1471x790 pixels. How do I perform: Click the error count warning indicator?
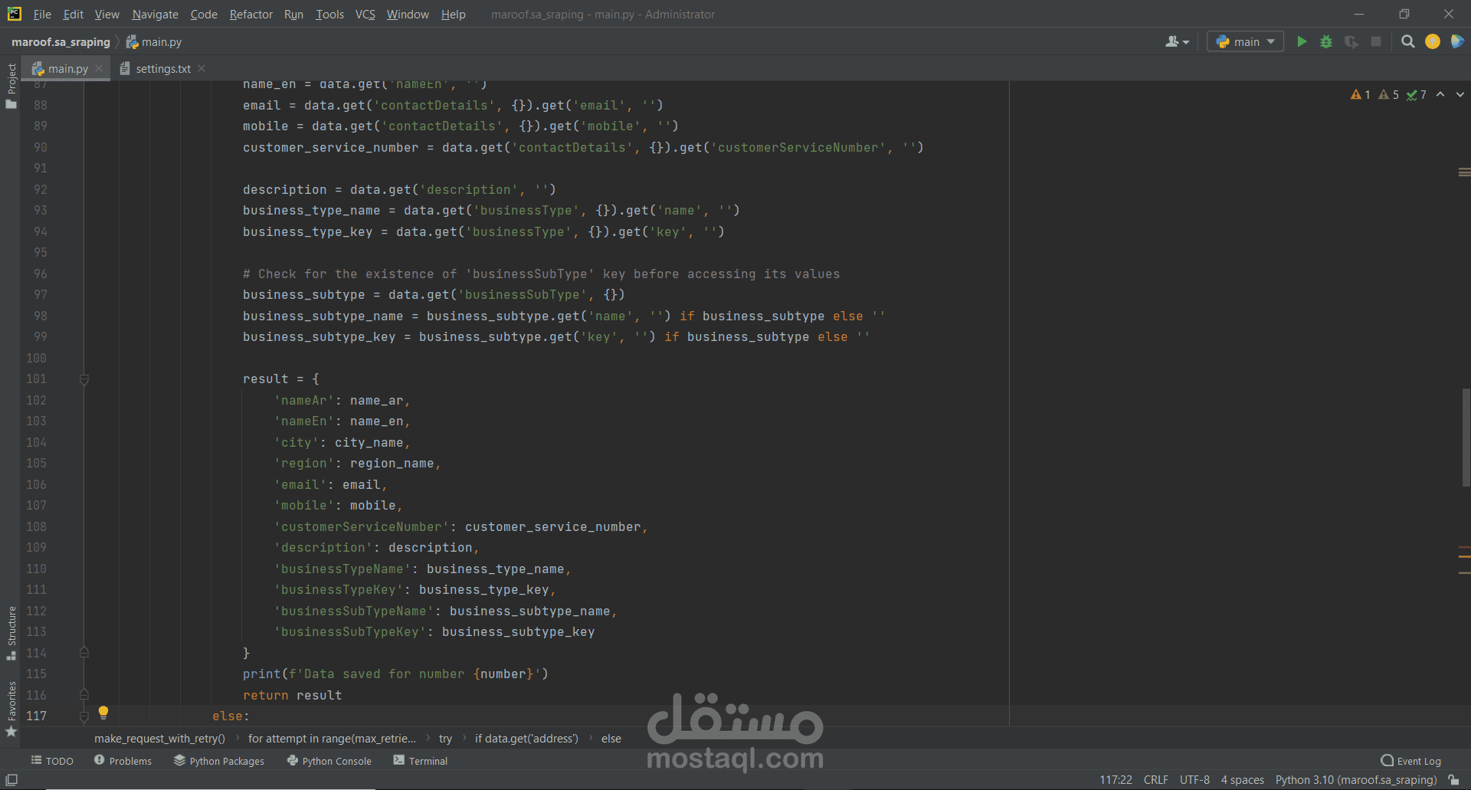coord(1361,94)
